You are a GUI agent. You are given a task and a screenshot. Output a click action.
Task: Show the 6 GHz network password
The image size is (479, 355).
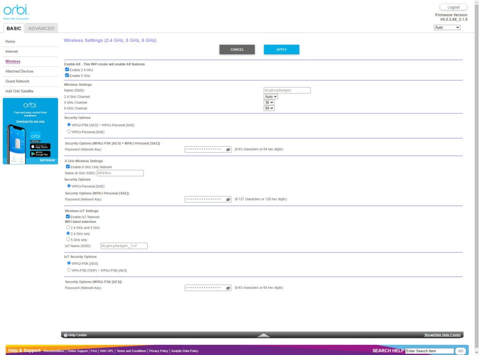point(228,199)
